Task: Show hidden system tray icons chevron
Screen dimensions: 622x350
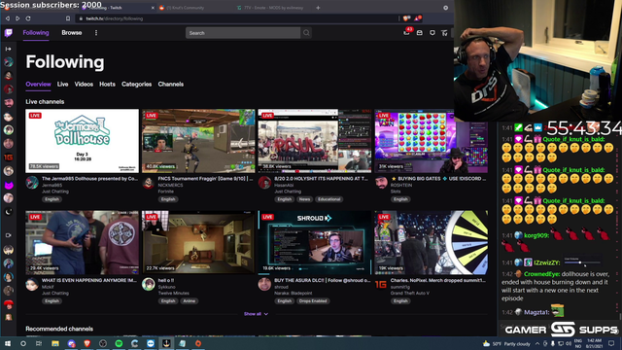Action: coord(537,343)
